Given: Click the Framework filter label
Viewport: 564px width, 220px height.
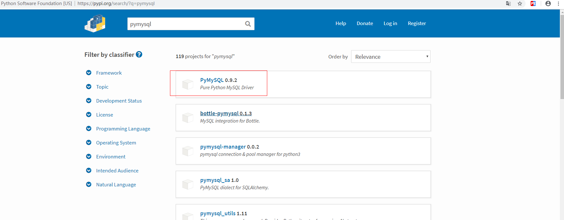Looking at the screenshot, I should click(109, 73).
